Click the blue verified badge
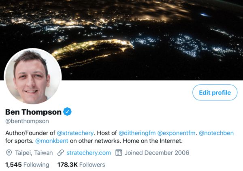243x171 pixels. point(67,111)
